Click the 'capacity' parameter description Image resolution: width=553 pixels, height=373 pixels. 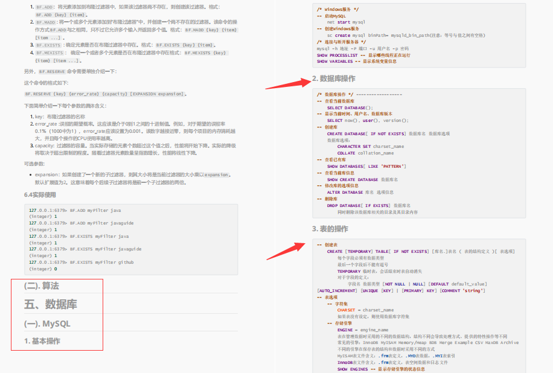click(135, 149)
